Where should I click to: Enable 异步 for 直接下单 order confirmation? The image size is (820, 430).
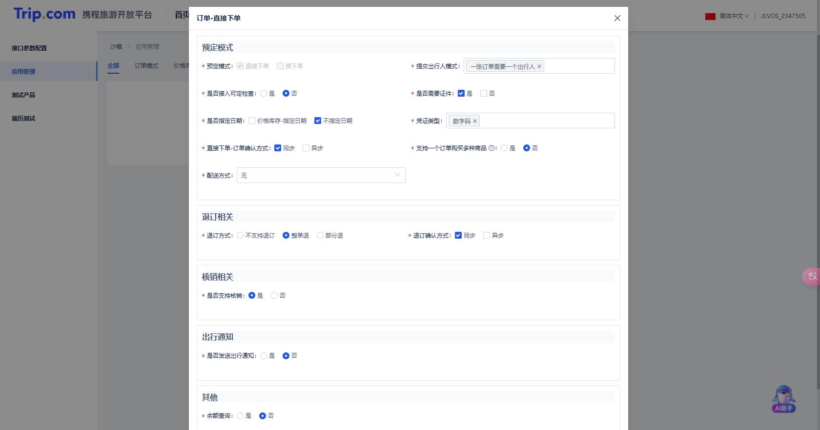pyautogui.click(x=306, y=148)
